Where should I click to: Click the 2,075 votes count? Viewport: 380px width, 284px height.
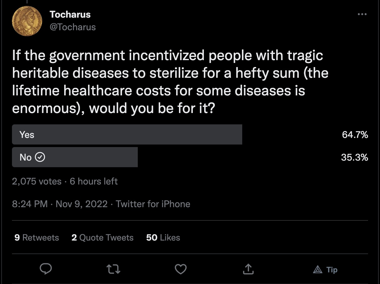click(x=36, y=181)
